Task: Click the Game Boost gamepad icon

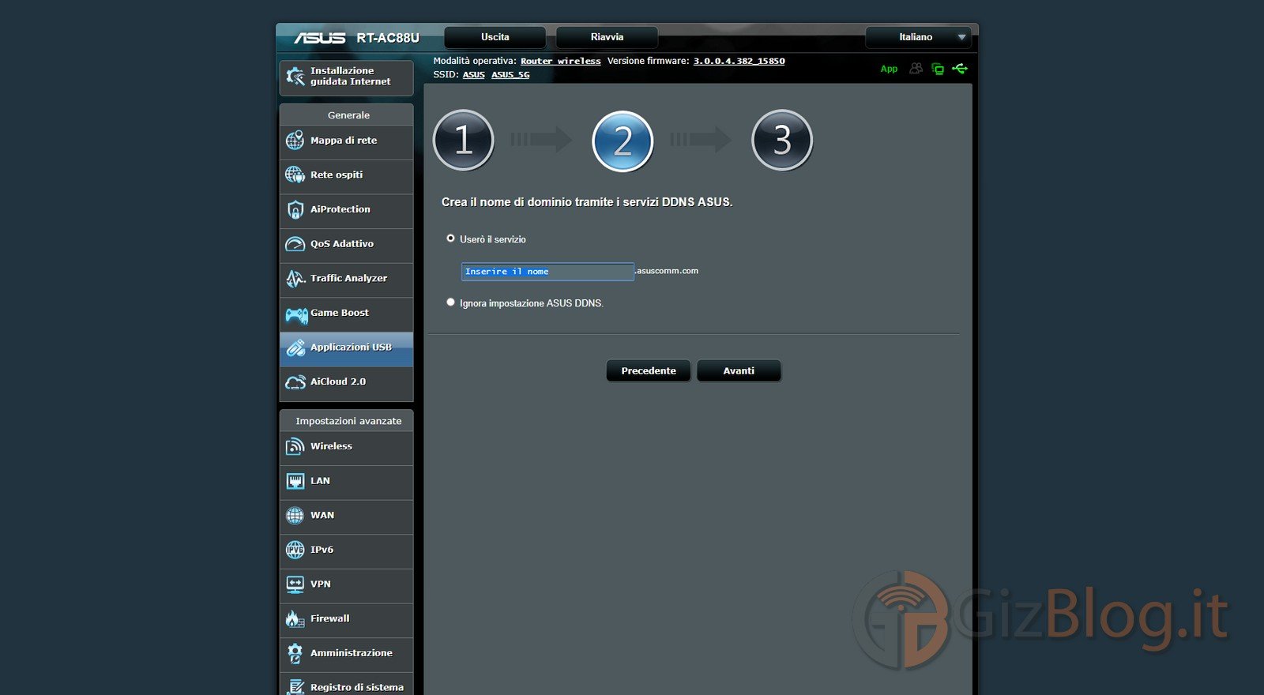Action: (x=296, y=315)
